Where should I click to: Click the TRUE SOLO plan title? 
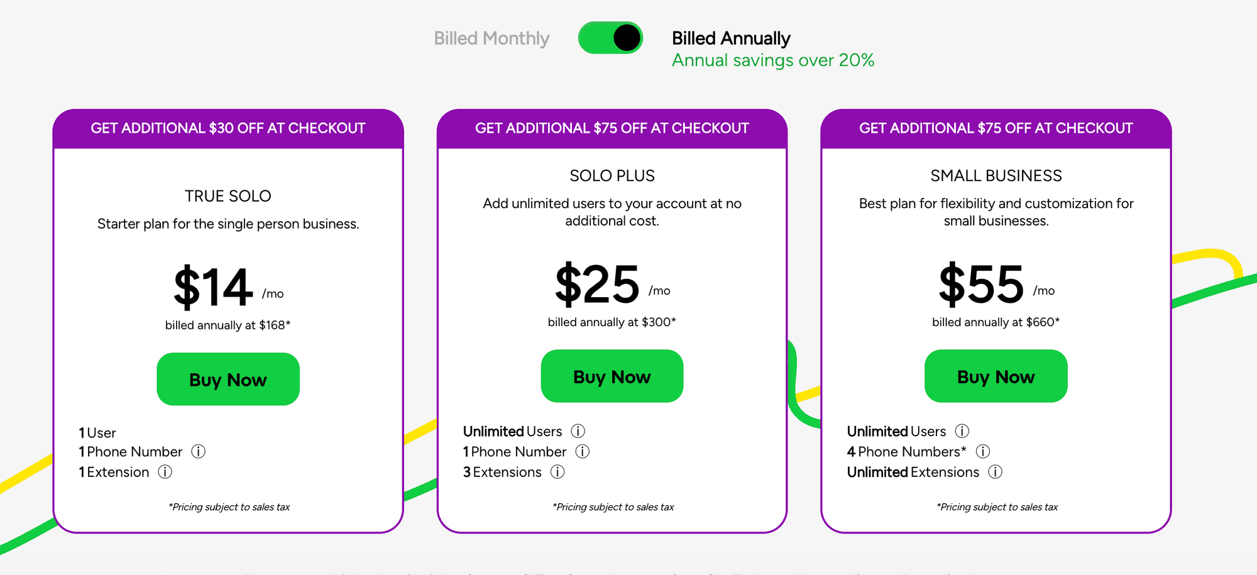click(x=228, y=196)
